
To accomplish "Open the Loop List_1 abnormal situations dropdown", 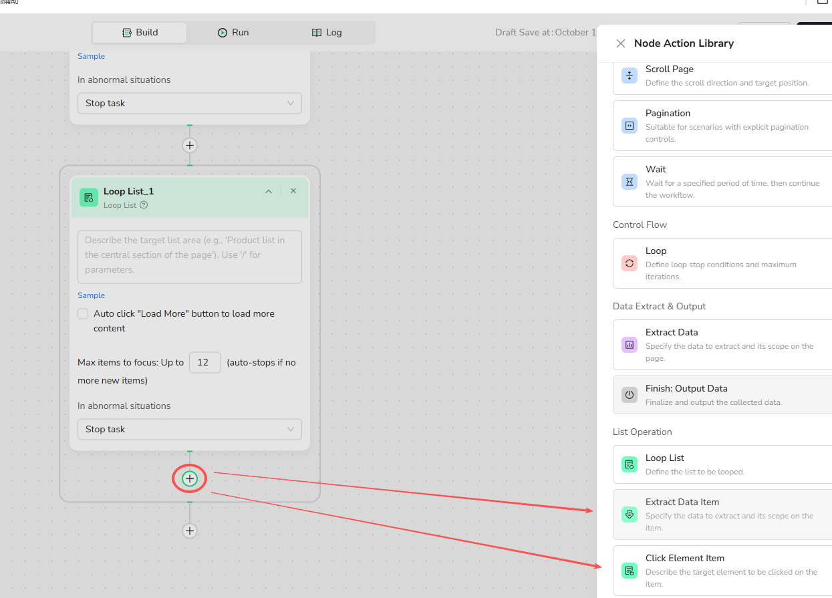I will [189, 429].
